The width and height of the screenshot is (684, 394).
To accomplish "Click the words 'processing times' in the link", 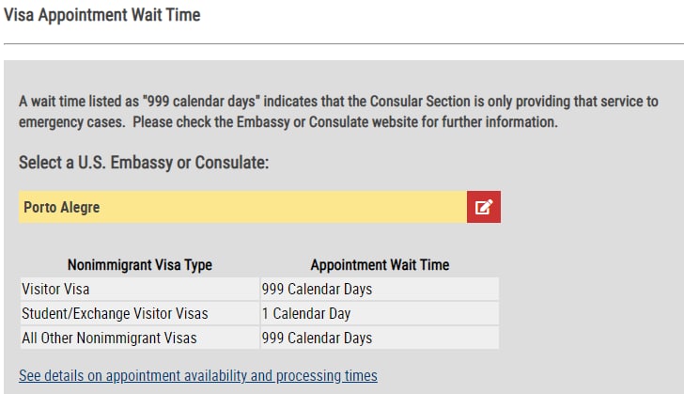I will [326, 375].
